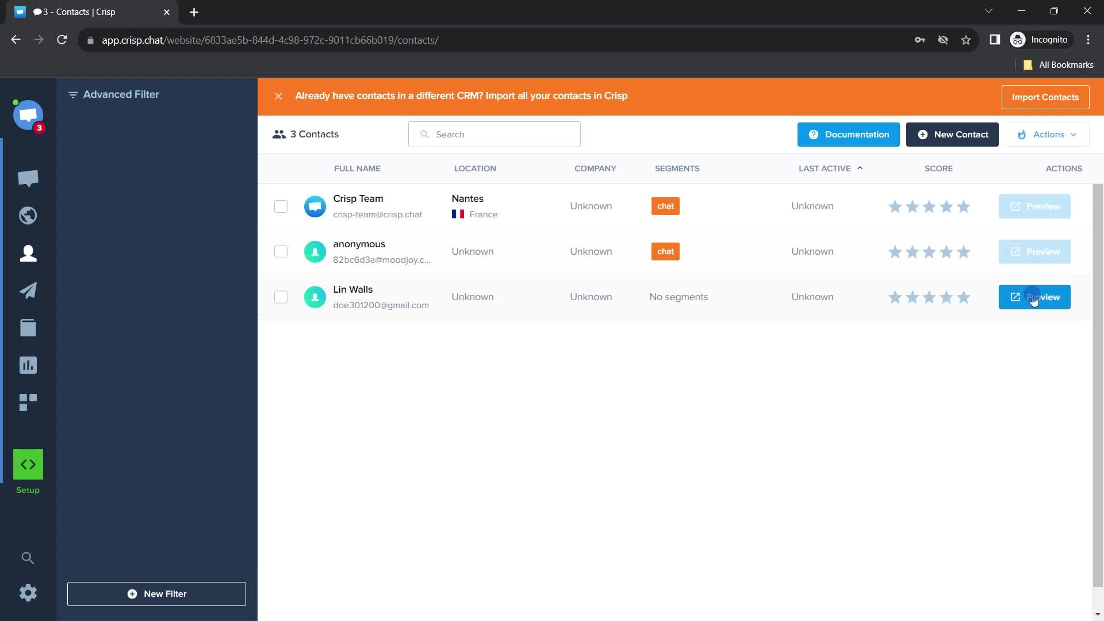Open the Setup developer tools icon

[28, 464]
